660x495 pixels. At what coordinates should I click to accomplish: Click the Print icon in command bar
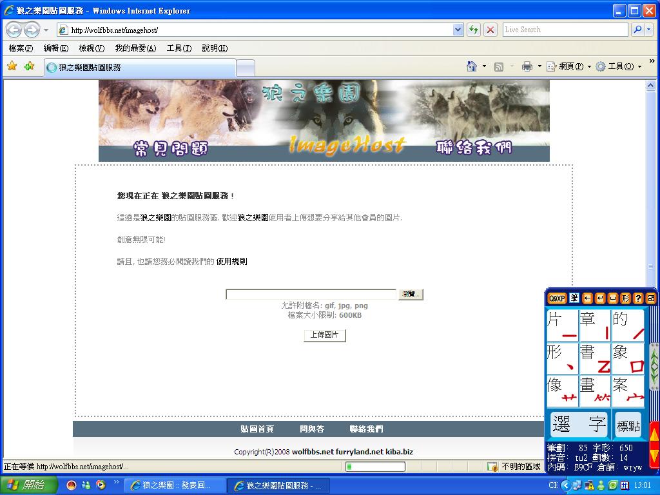click(527, 66)
